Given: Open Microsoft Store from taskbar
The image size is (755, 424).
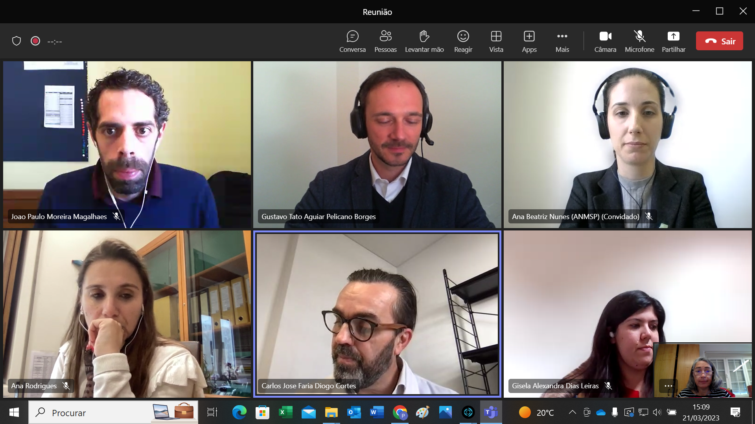Looking at the screenshot, I should [x=262, y=412].
